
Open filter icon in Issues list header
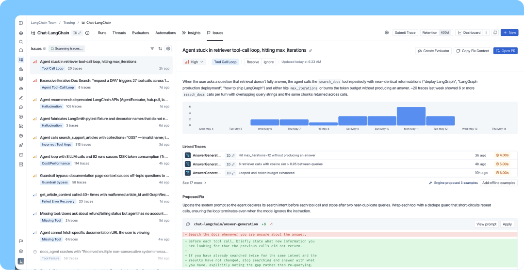(x=152, y=49)
